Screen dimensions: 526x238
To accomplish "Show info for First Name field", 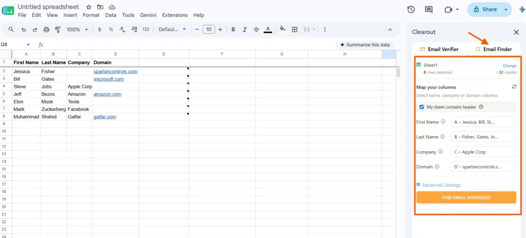I will (443, 122).
